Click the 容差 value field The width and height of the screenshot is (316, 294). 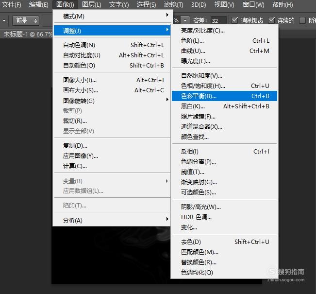pyautogui.click(x=218, y=20)
